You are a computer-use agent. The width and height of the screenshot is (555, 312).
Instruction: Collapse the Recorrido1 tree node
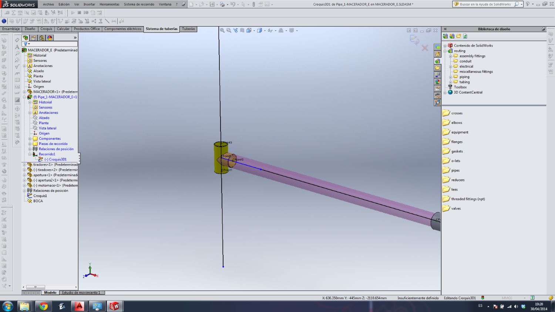coord(30,154)
